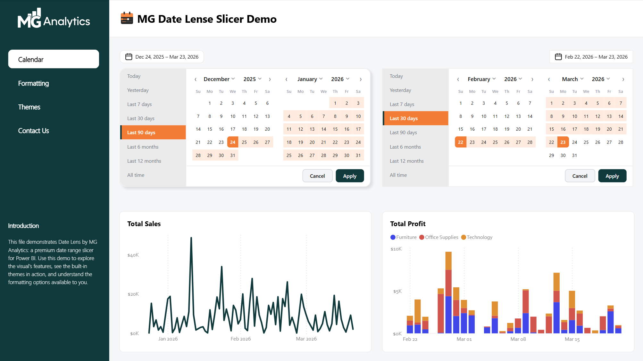Click the MG Date Lense calendar logo icon

click(127, 19)
